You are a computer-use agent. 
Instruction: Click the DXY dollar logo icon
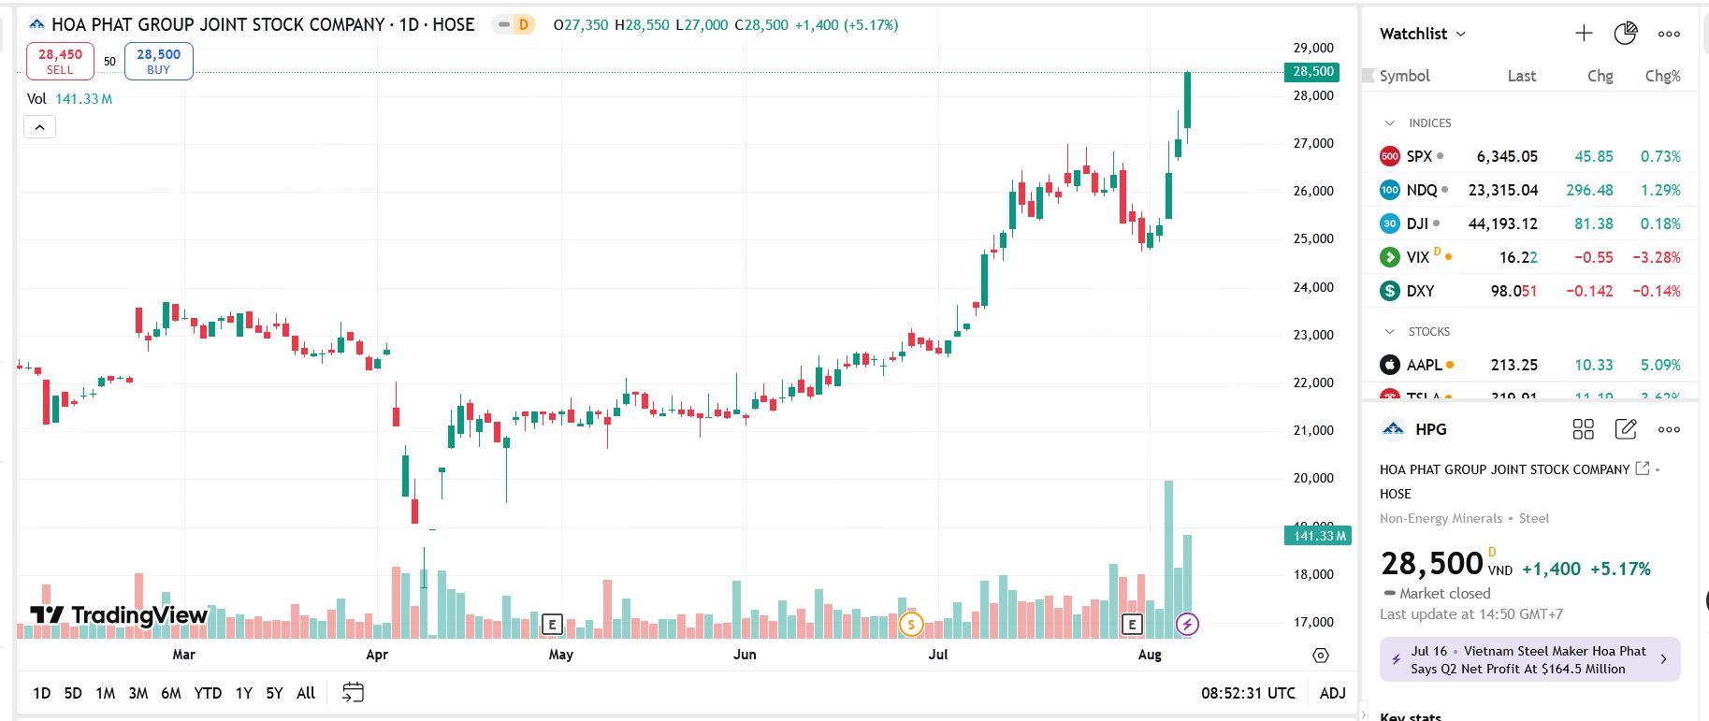click(x=1390, y=291)
